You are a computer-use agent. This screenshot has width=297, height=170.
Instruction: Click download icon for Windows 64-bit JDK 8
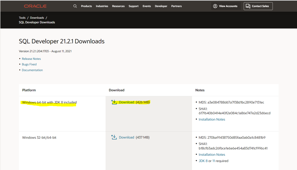click(x=114, y=102)
